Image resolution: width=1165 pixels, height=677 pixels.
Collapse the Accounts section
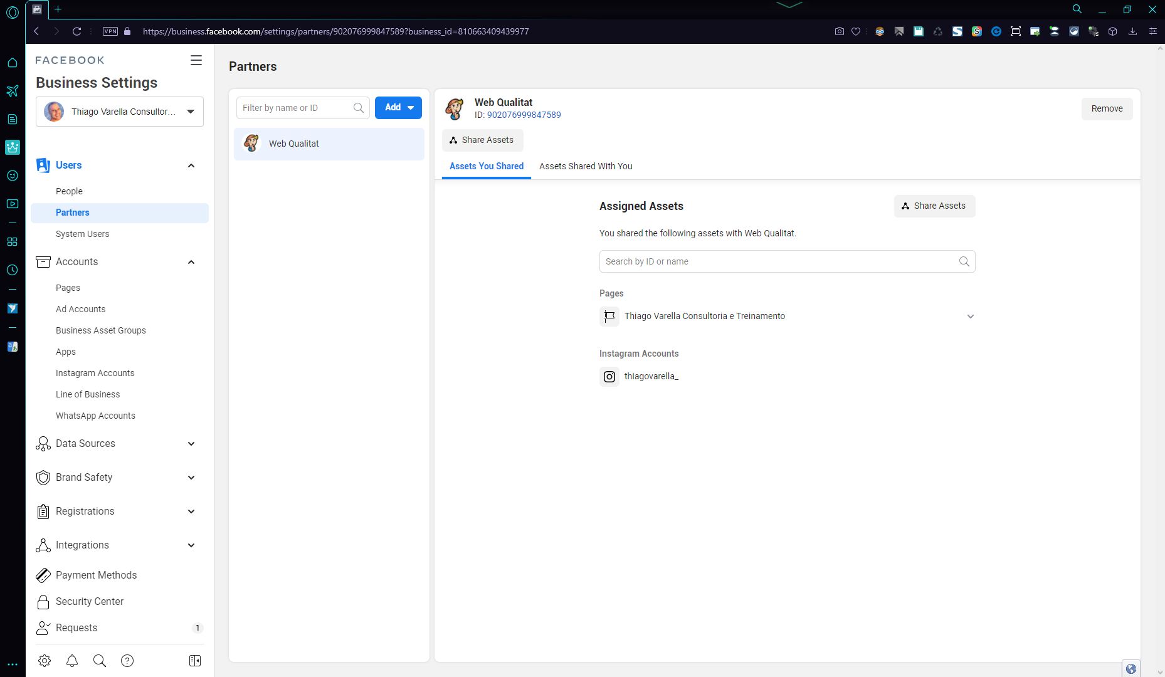point(191,262)
